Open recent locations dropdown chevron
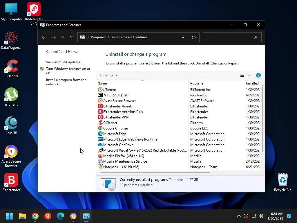Viewport: 297px width, 223px height. [63, 37]
